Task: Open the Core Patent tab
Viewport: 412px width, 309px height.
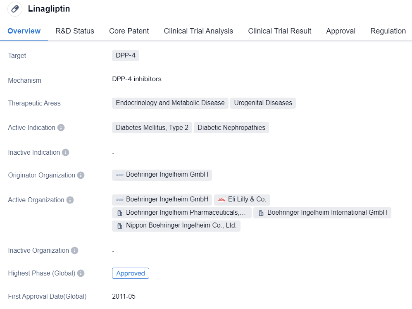Action: click(129, 31)
